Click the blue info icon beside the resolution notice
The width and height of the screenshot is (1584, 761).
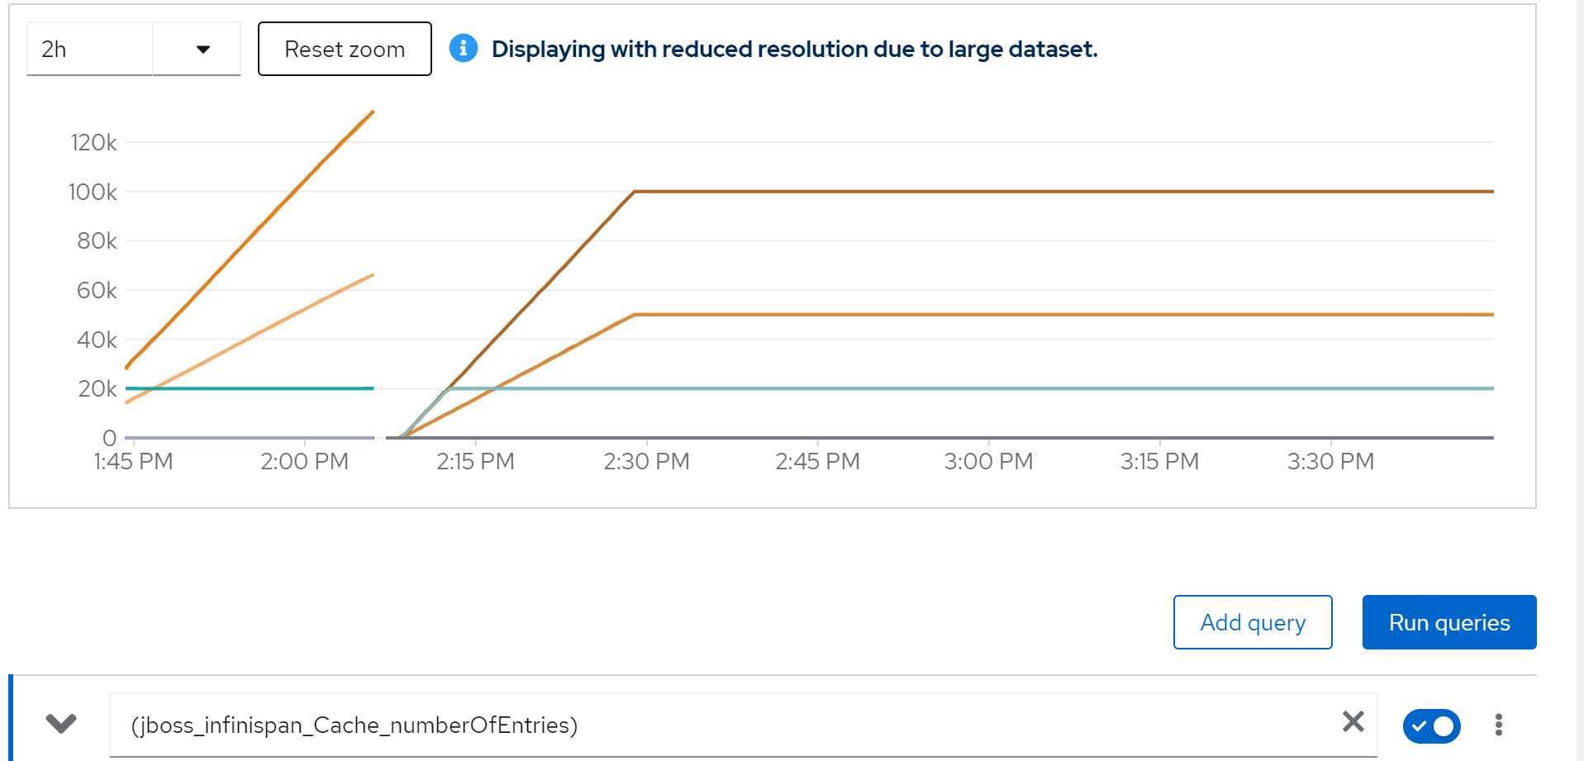point(463,49)
